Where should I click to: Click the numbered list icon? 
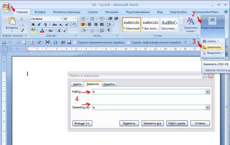click(x=92, y=19)
